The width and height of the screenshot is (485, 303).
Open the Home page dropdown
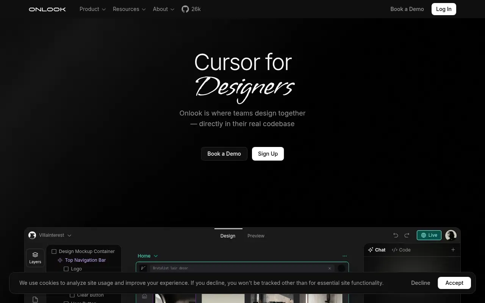tap(148, 256)
